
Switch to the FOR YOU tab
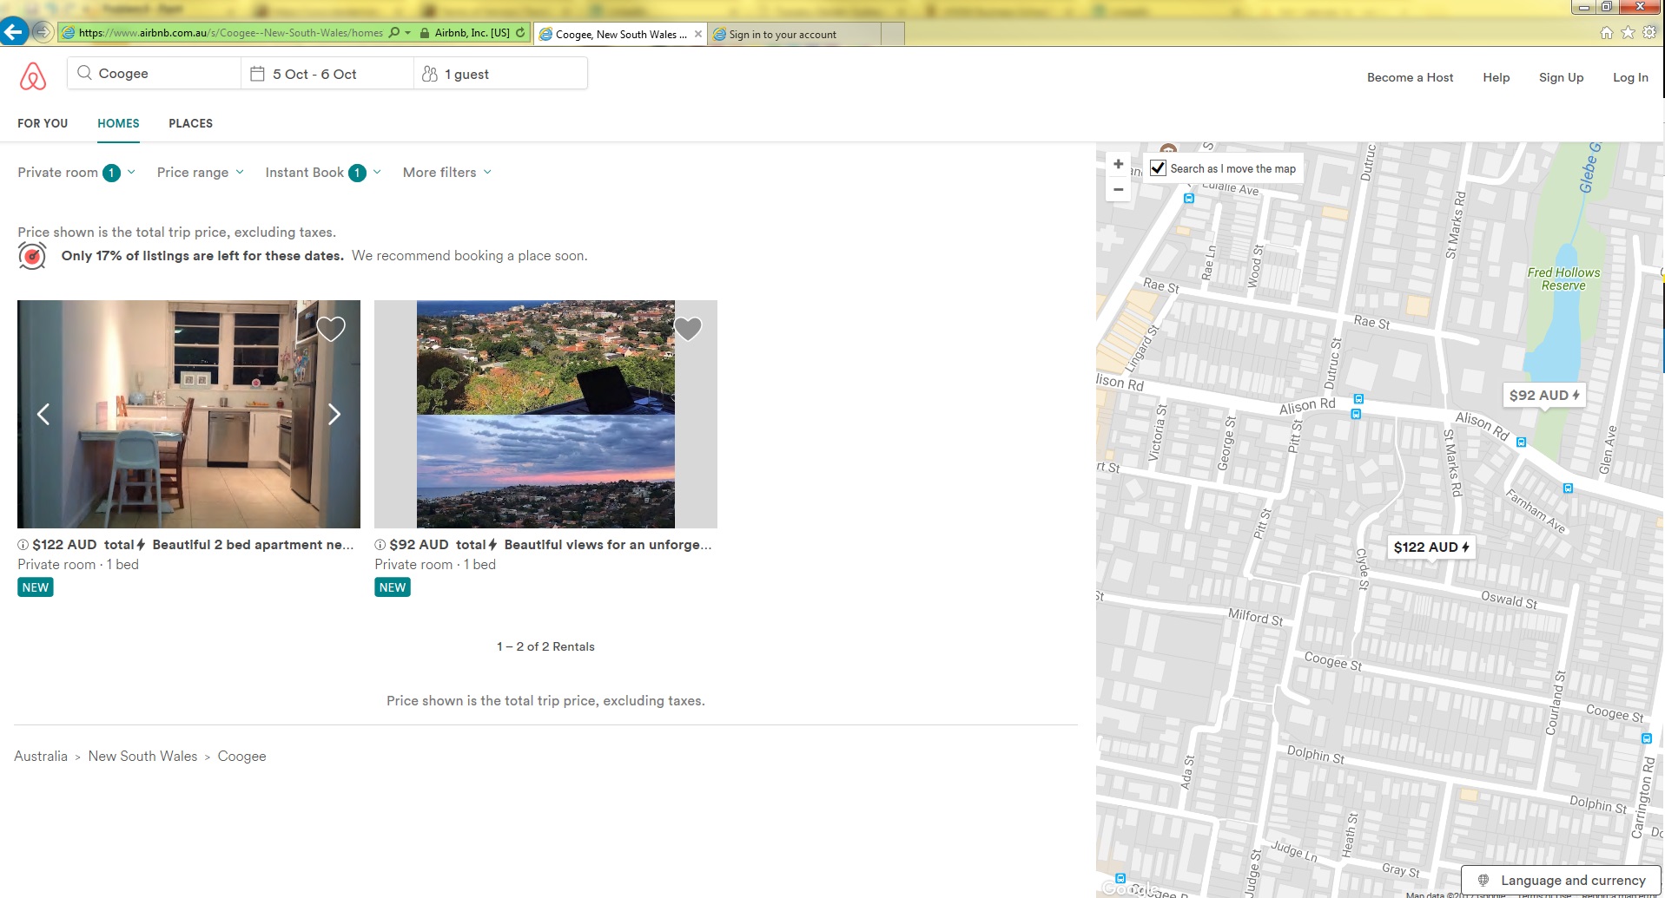43,123
